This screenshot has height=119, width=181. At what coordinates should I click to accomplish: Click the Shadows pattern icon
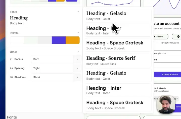(11, 77)
